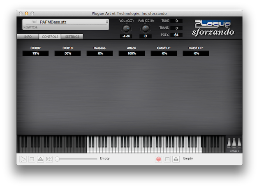Screen dimensions: 259x188
Task: Click the Cutoff LP value box
Action: click(x=164, y=53)
